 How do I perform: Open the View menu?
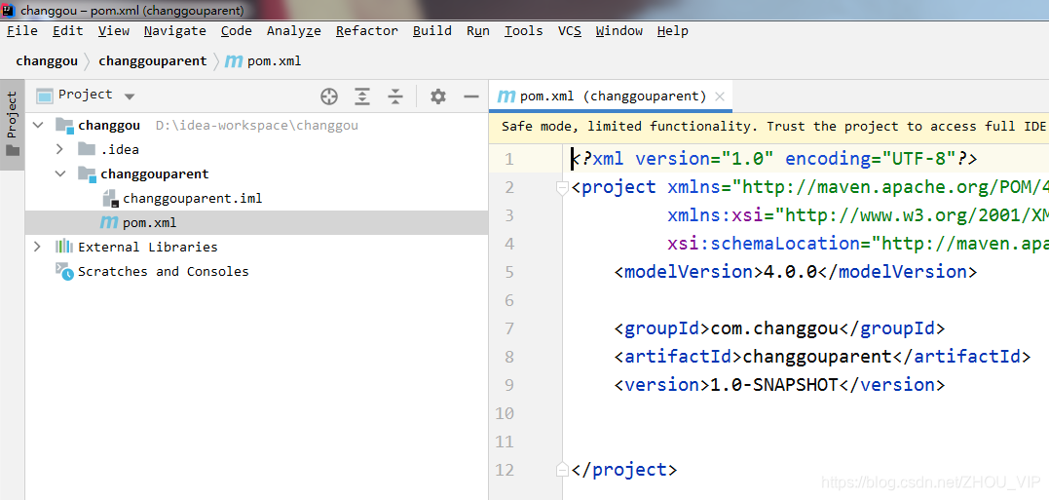coord(114,31)
